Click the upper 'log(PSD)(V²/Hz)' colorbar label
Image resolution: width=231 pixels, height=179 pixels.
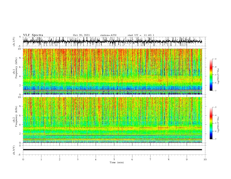[x=218, y=76]
